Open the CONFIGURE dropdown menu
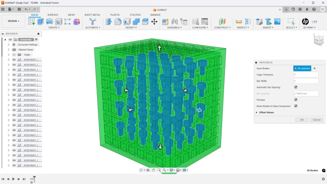The height and width of the screenshot is (184, 327). (x=200, y=27)
